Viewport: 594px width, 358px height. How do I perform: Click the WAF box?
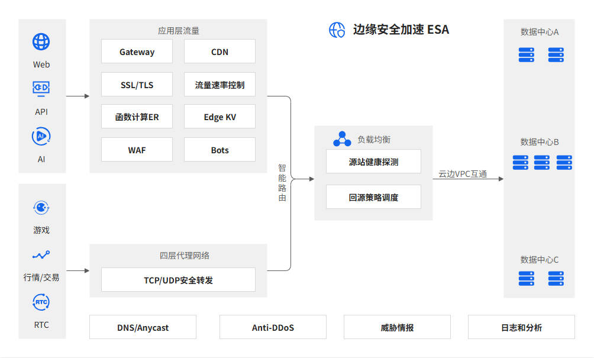[x=137, y=150]
